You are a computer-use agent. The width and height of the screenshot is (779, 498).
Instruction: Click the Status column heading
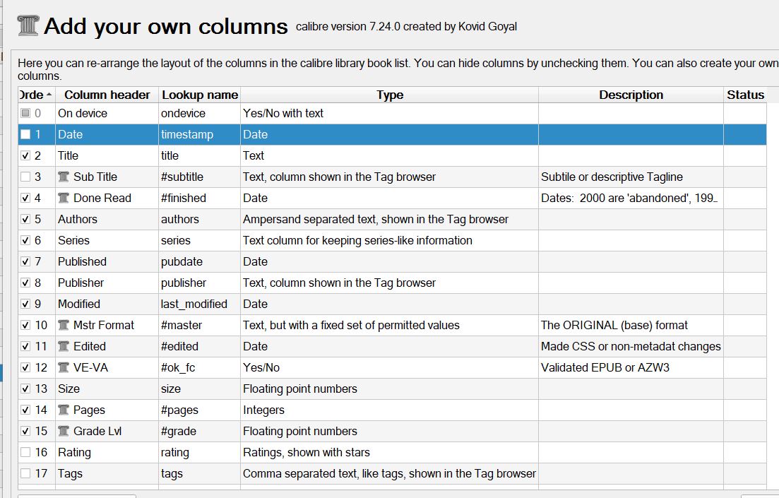click(745, 95)
